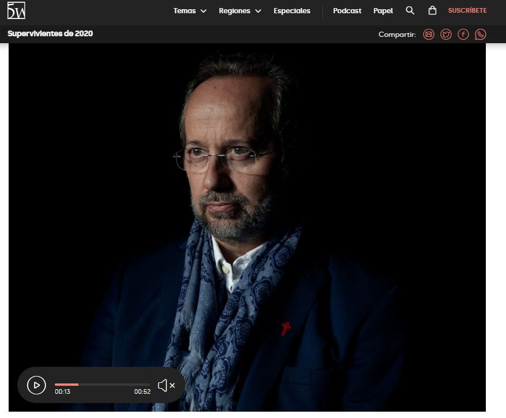Share the article on Facebook
The height and width of the screenshot is (418, 506).
click(463, 35)
